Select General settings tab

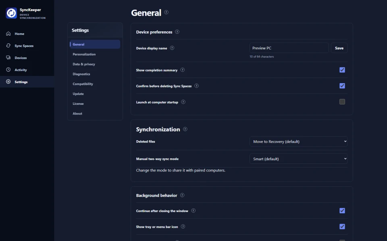[95, 44]
